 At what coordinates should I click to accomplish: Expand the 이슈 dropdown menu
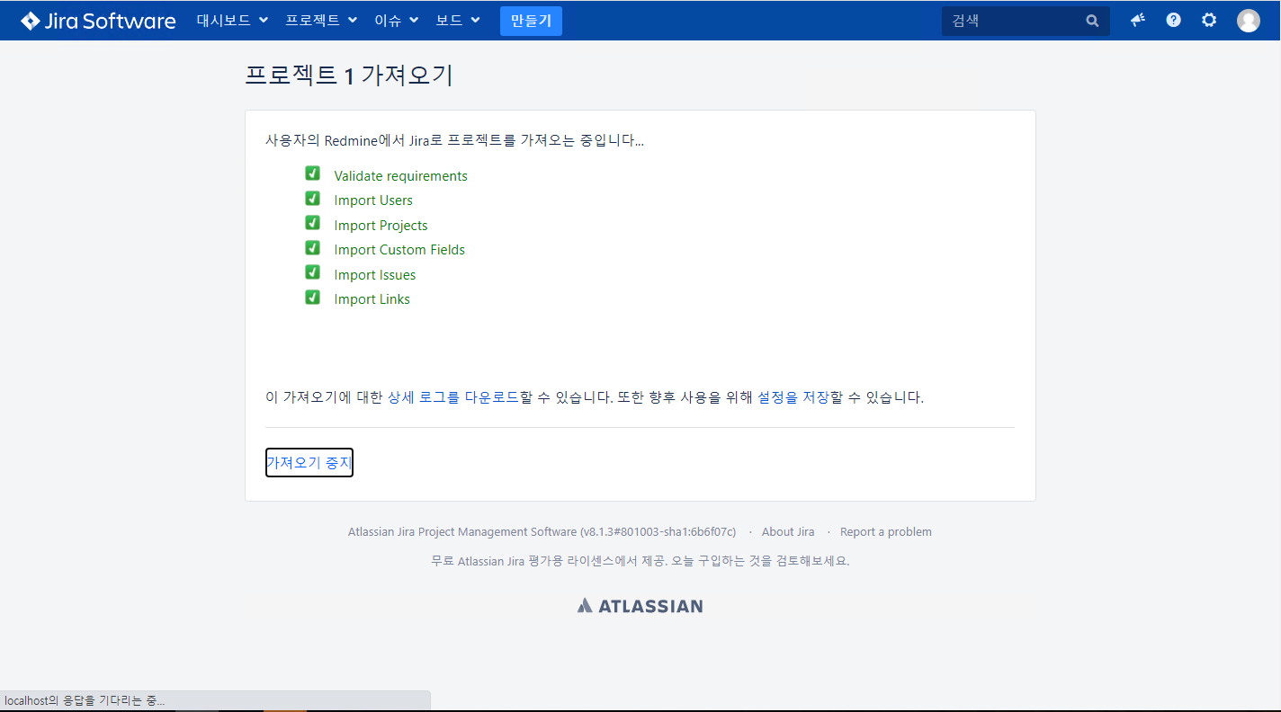tap(397, 20)
